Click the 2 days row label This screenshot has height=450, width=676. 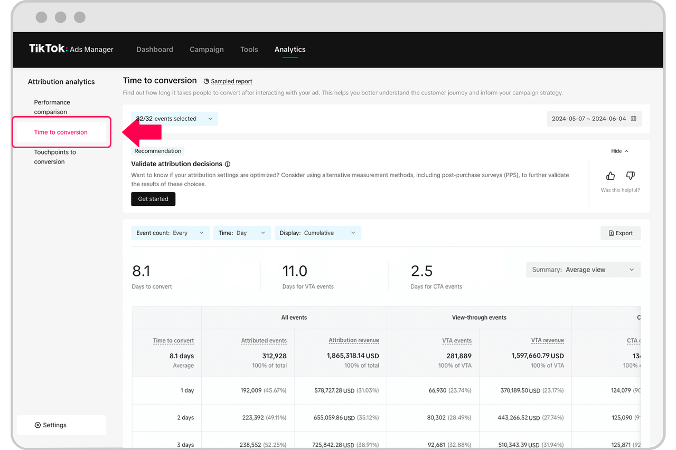185,418
